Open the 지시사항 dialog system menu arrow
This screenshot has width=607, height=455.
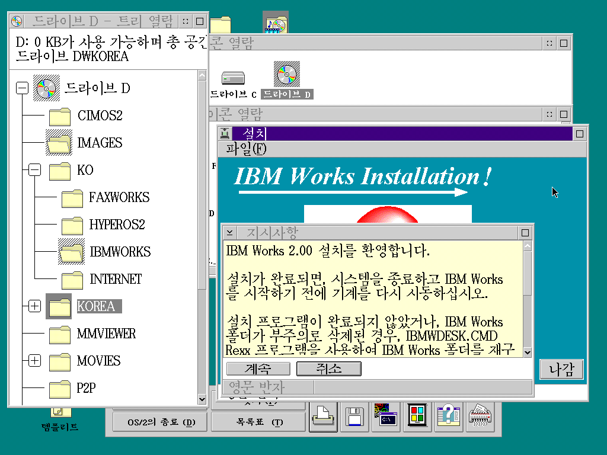229,232
